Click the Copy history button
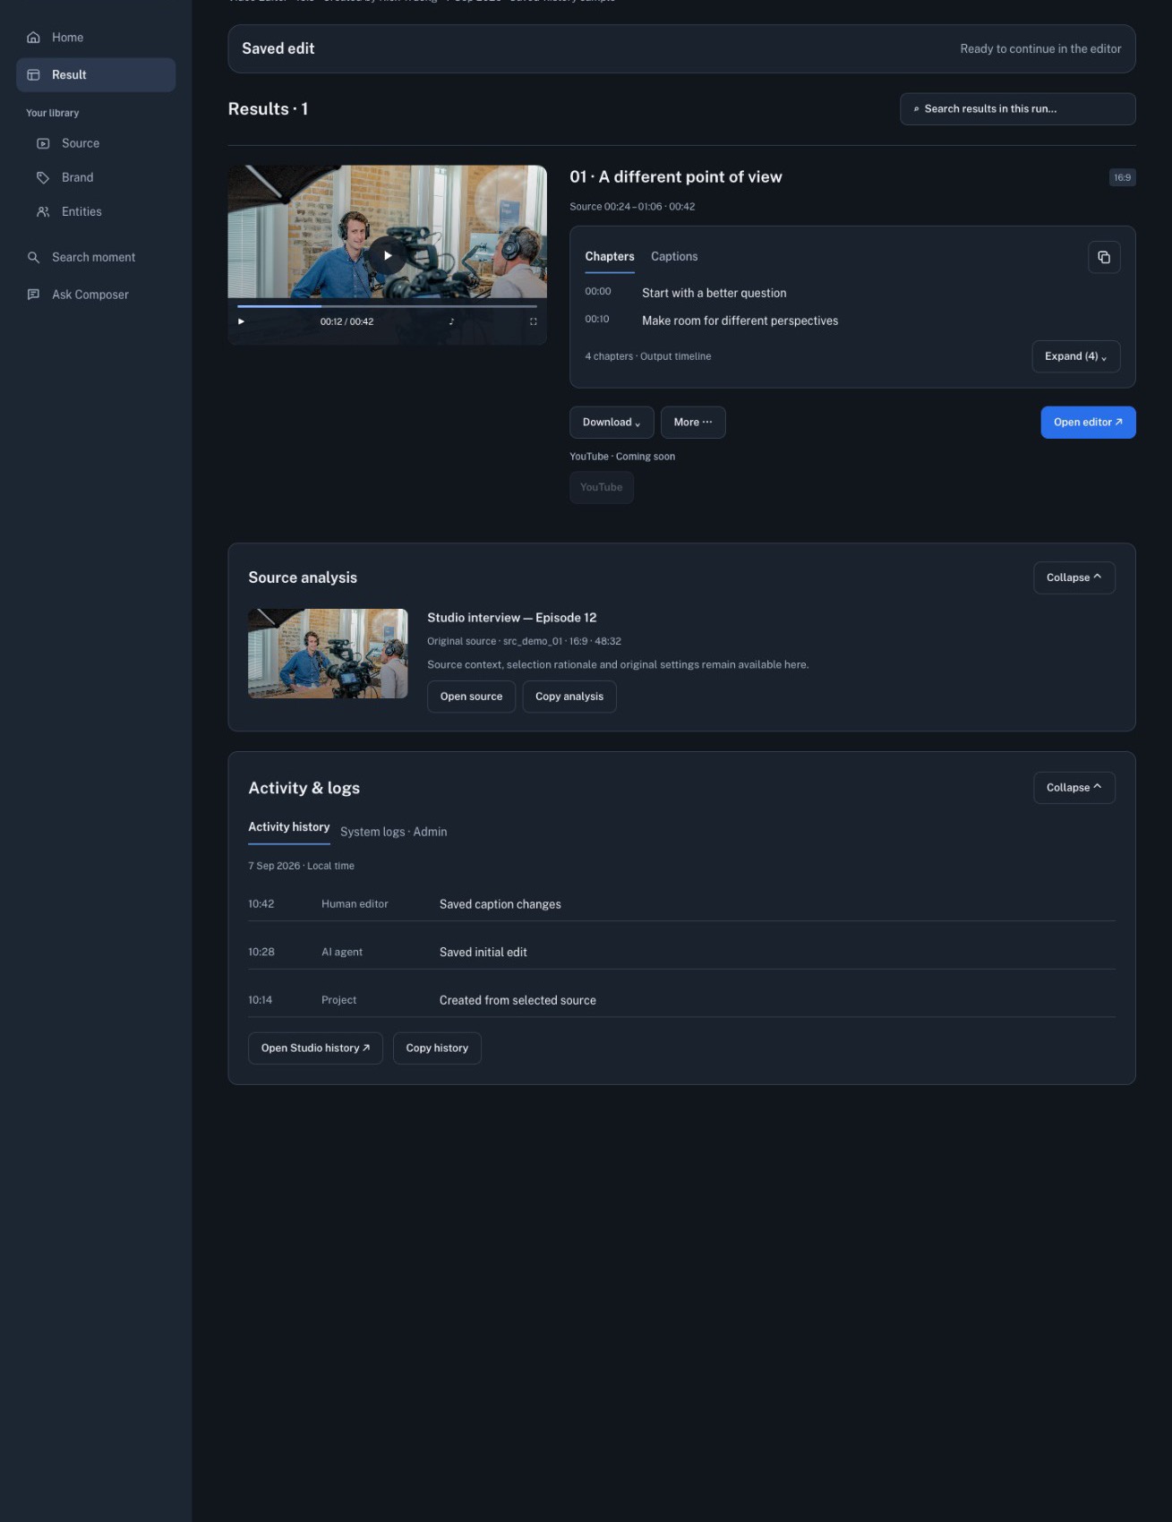The width and height of the screenshot is (1172, 1522). coord(437,1048)
